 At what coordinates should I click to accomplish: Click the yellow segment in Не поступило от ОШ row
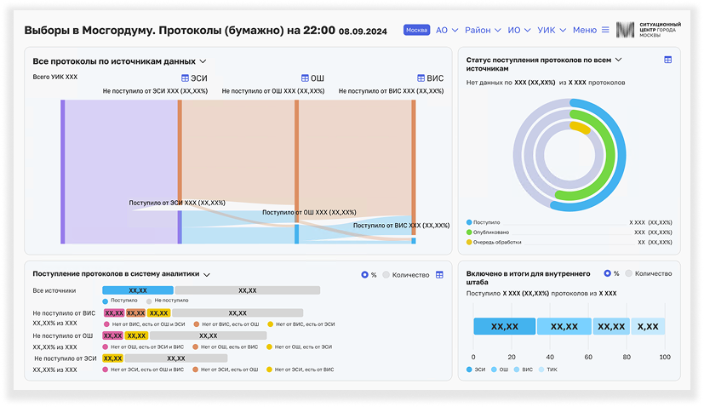(x=136, y=335)
